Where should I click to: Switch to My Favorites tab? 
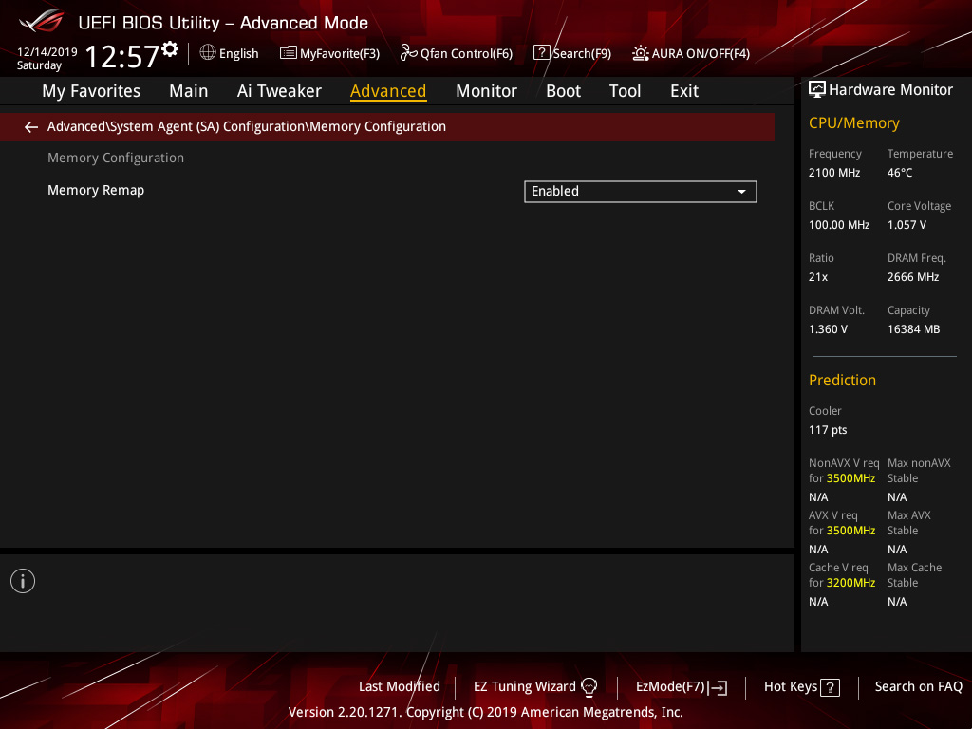(x=91, y=91)
